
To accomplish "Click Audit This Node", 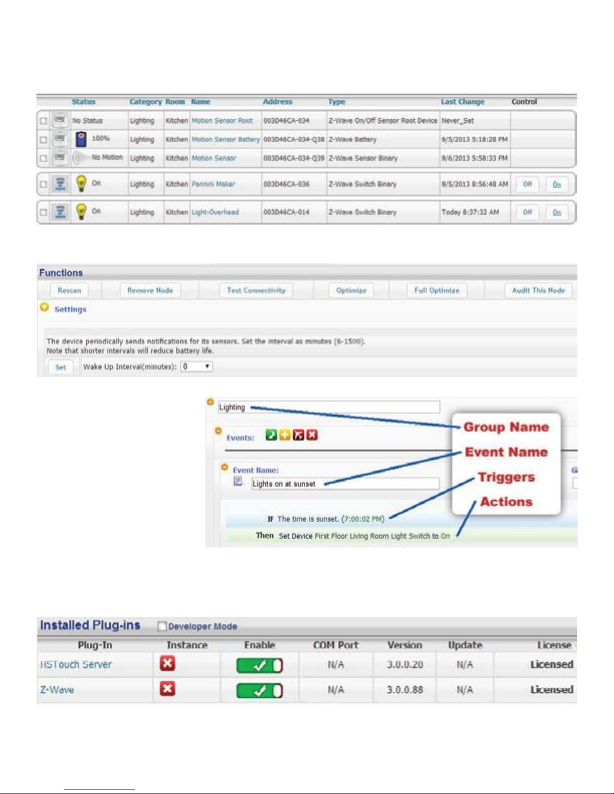I will click(x=538, y=290).
